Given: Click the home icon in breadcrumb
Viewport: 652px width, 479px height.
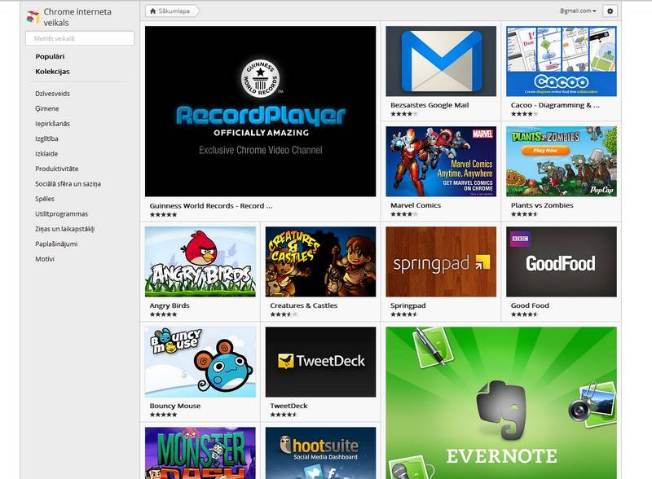Looking at the screenshot, I should (153, 11).
